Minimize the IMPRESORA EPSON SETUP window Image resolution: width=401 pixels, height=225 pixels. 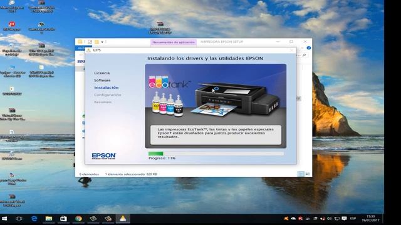[278, 42]
